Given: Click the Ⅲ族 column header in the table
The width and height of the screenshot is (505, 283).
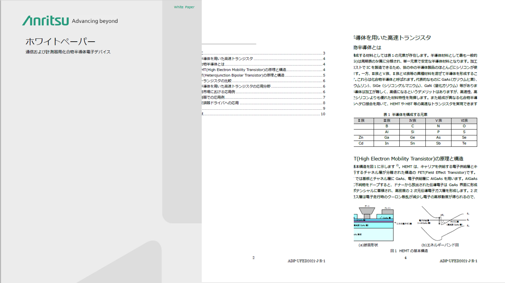Looking at the screenshot, I should coord(387,121).
